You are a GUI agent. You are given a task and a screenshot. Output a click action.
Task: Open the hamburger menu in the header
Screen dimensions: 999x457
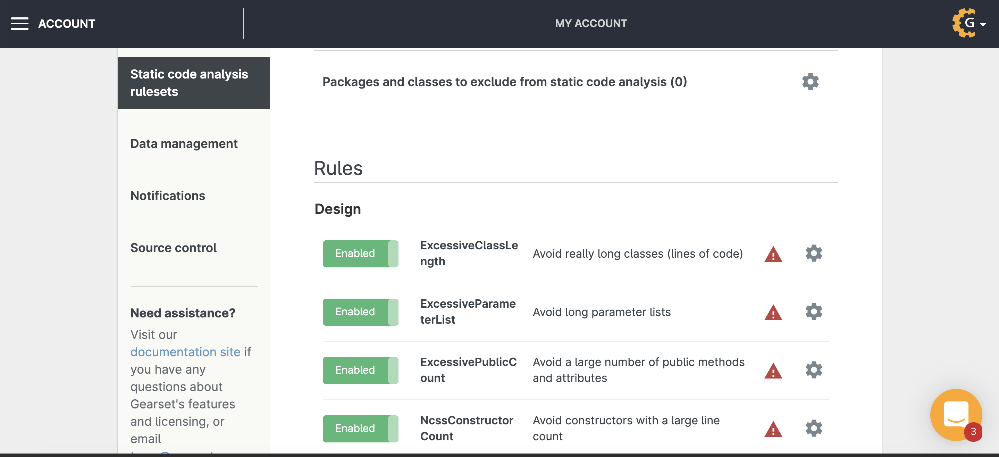tap(19, 24)
